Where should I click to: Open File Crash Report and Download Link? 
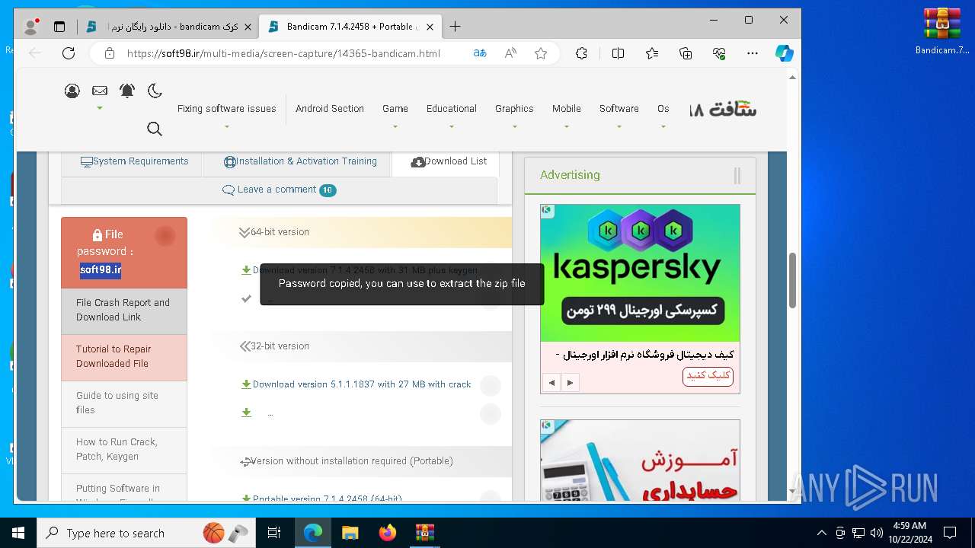[124, 311]
